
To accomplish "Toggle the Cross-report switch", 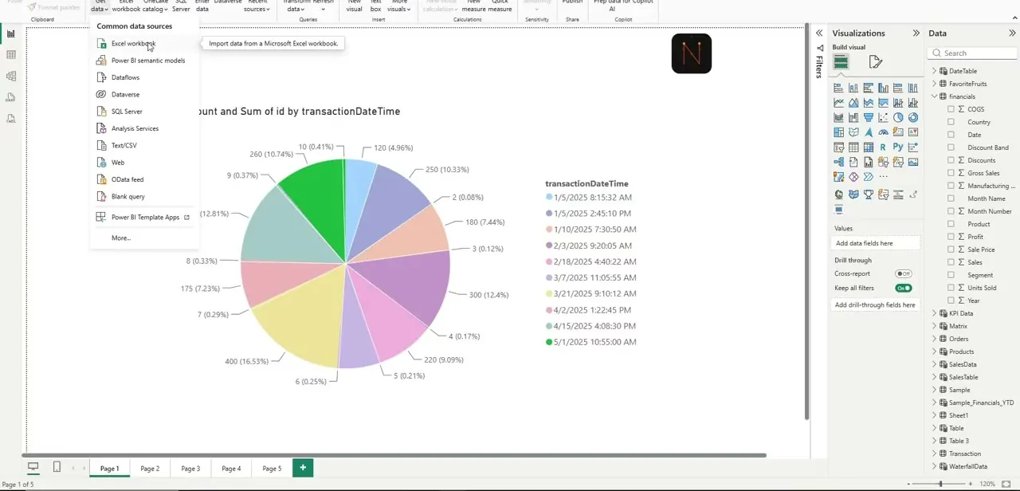I will pyautogui.click(x=904, y=273).
